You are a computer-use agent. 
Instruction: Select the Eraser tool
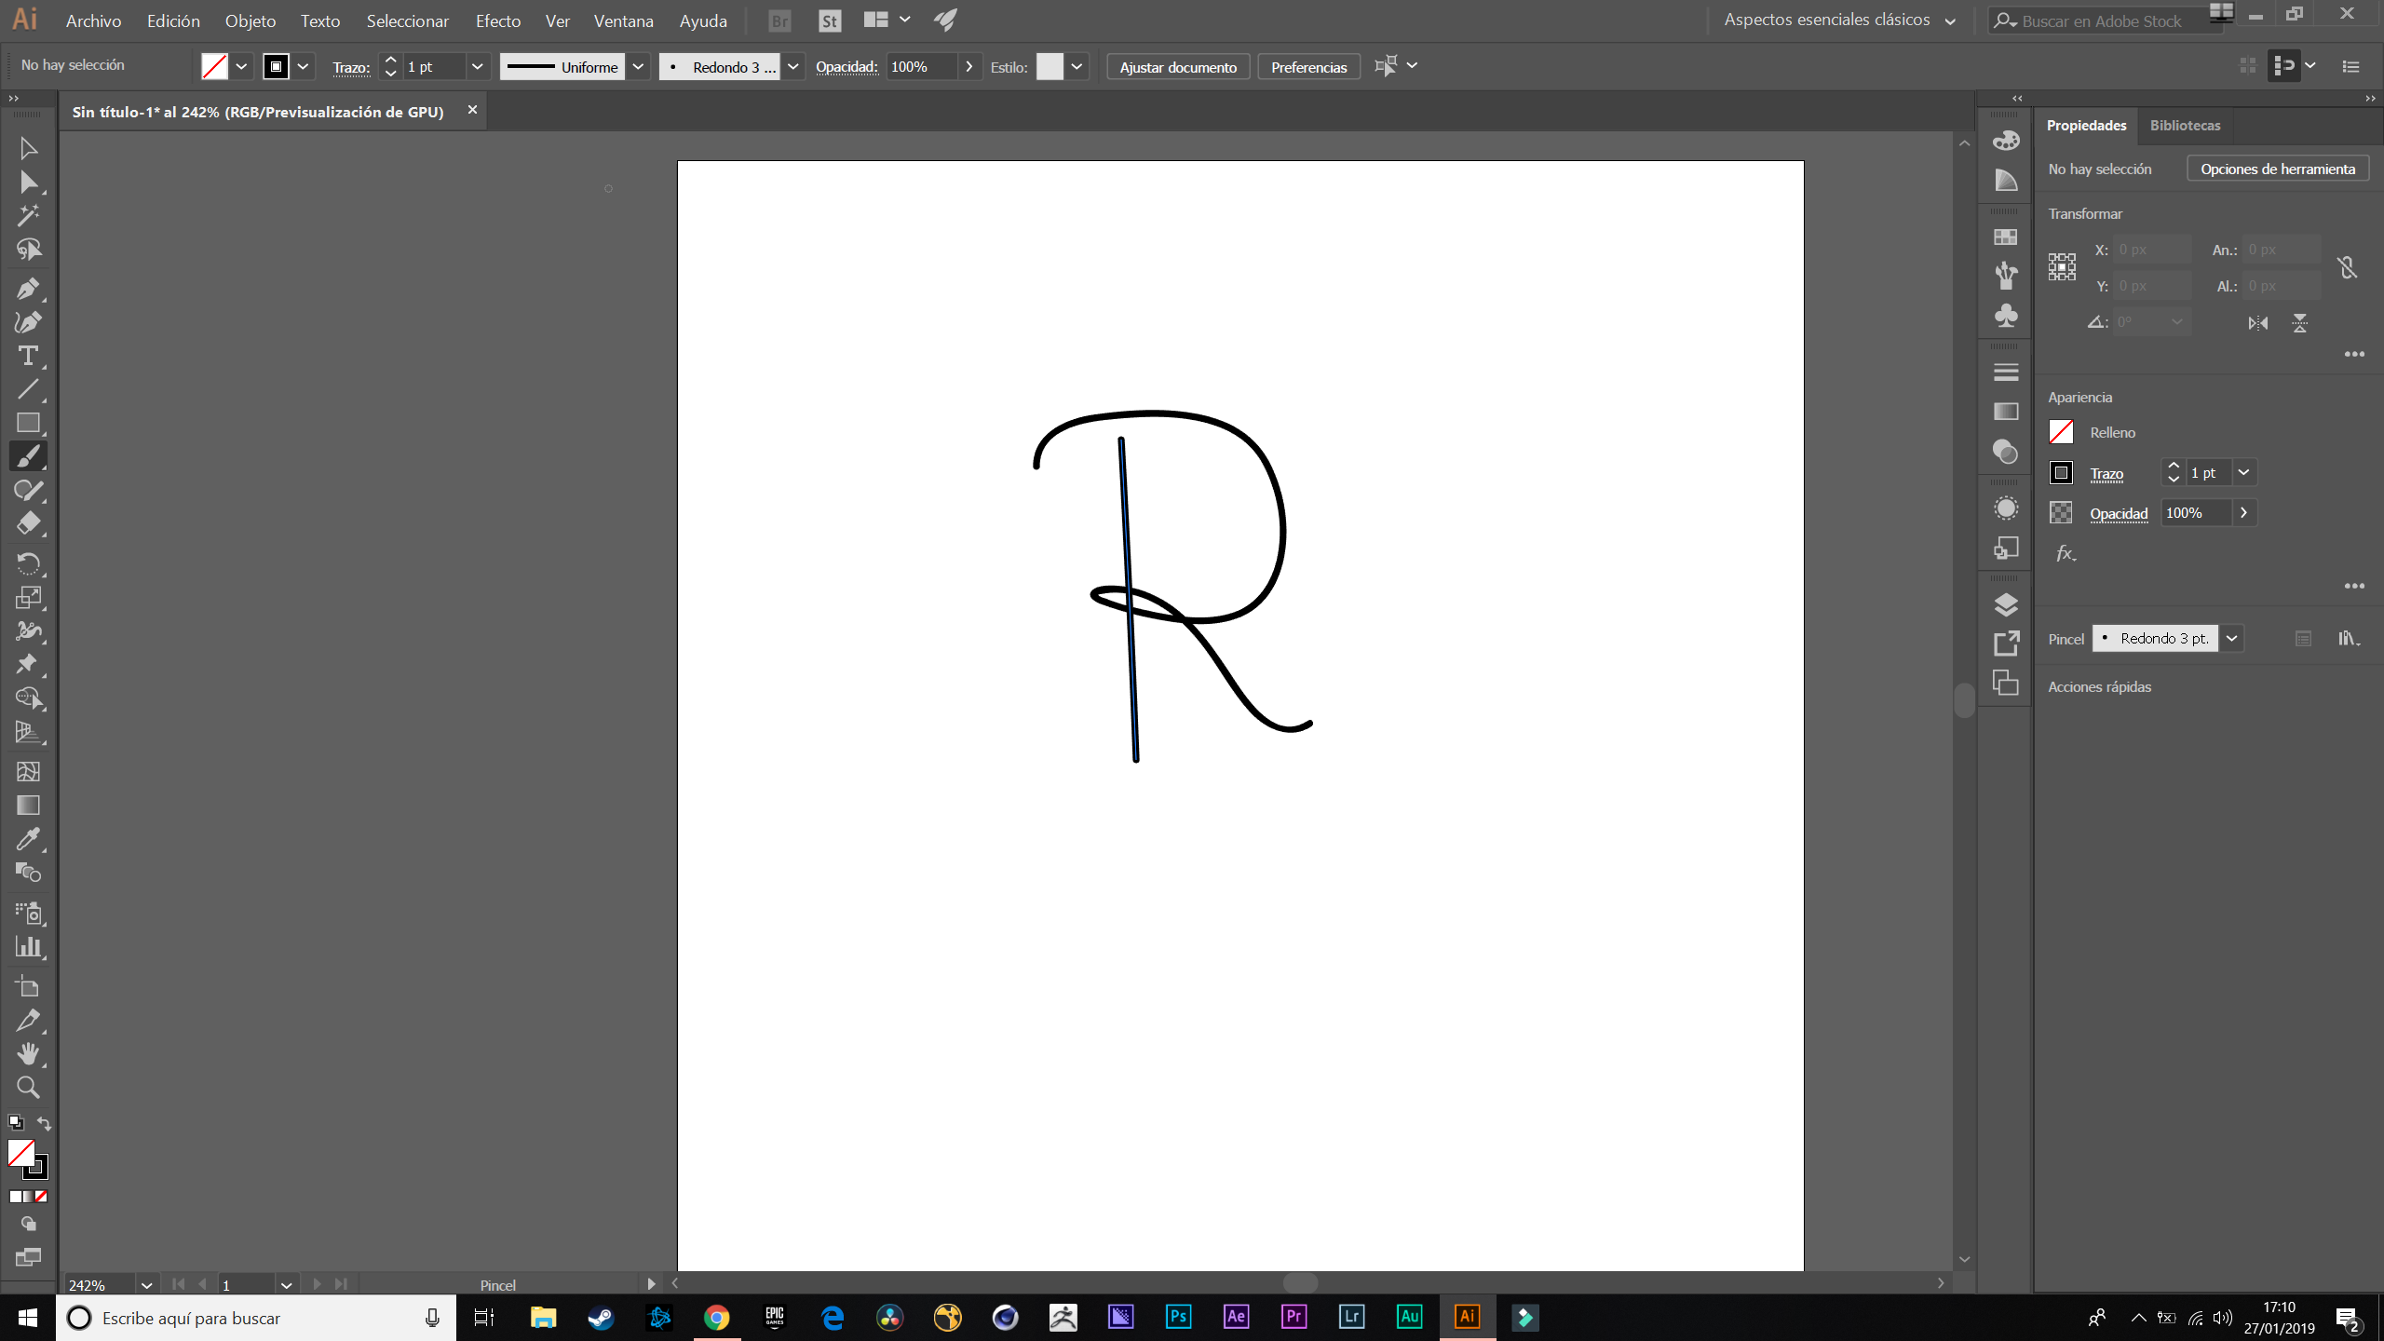(x=28, y=523)
